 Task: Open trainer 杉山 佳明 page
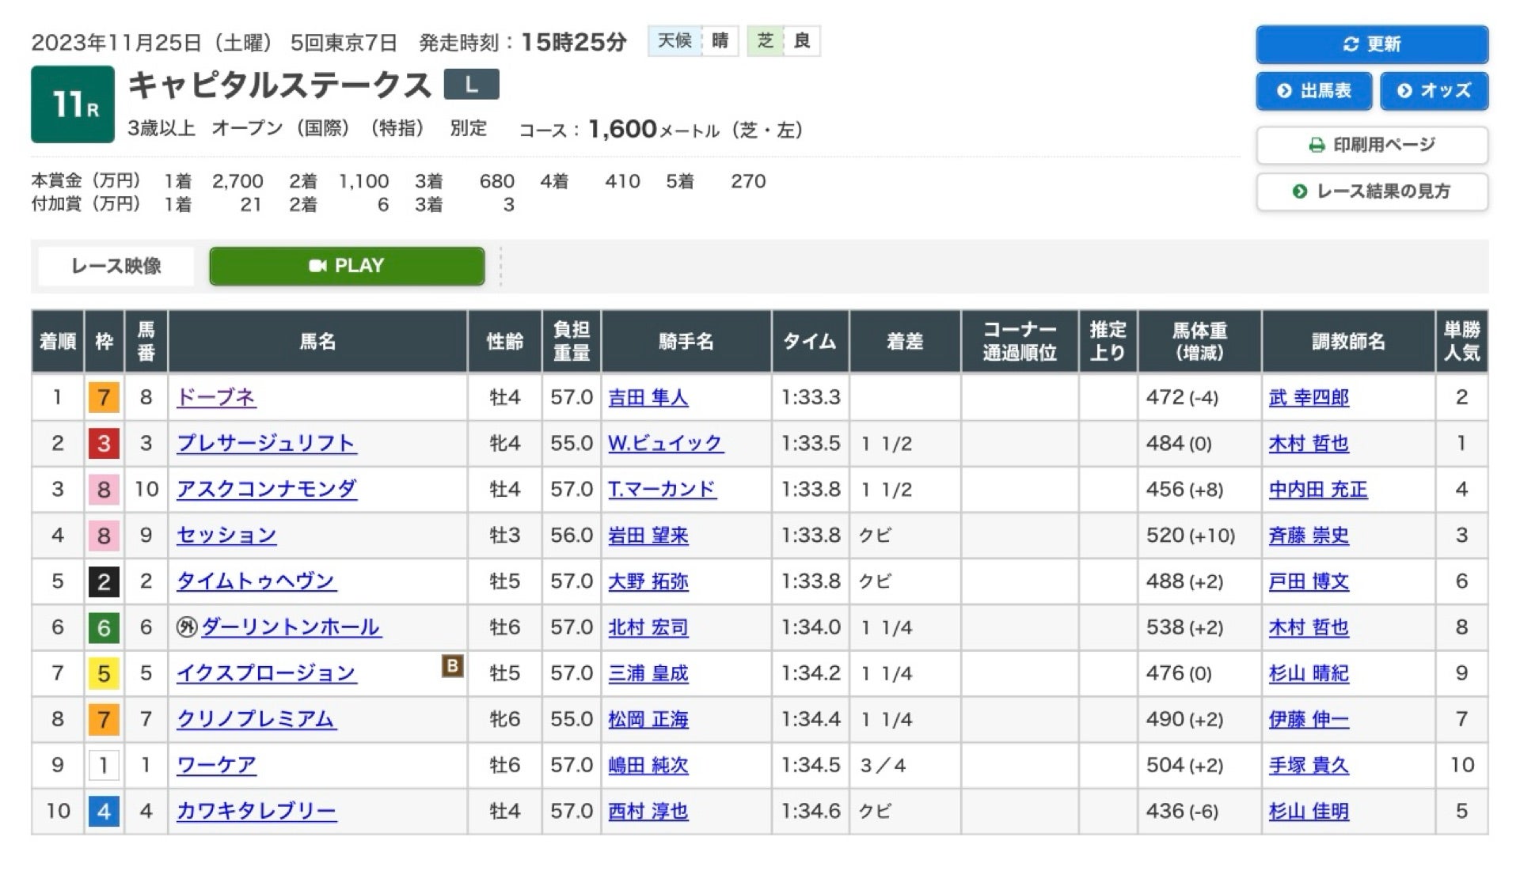tap(1309, 811)
